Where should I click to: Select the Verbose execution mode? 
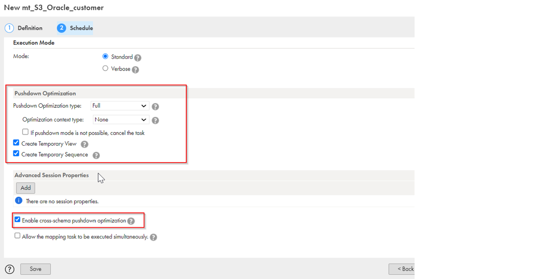(x=105, y=68)
